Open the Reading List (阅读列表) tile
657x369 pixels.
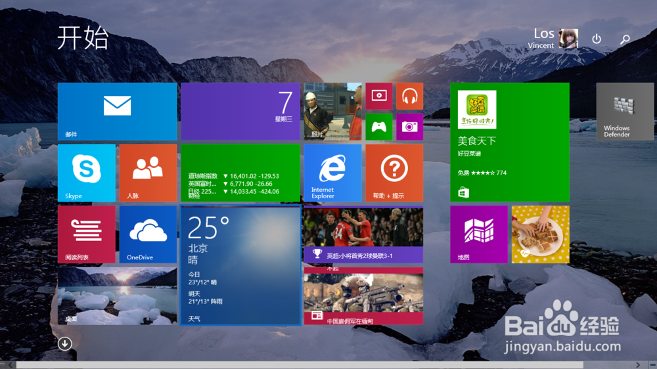86,234
